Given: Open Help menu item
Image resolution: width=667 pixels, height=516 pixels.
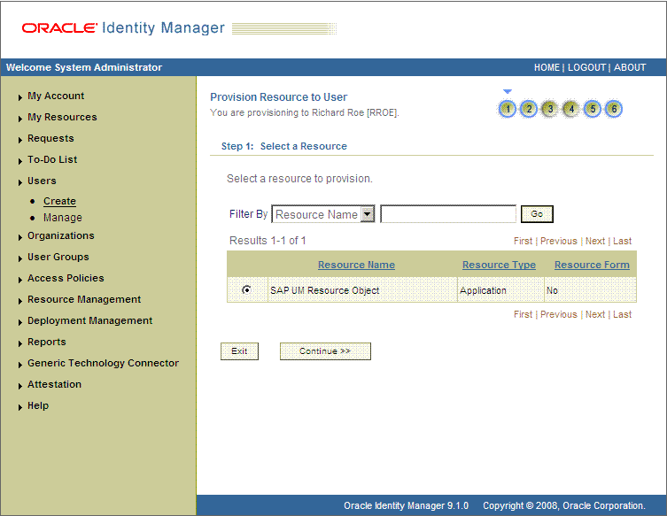Looking at the screenshot, I should coord(38,406).
